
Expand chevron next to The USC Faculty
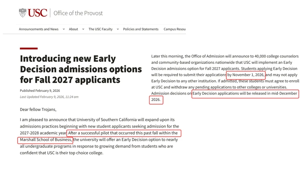(118, 29)
